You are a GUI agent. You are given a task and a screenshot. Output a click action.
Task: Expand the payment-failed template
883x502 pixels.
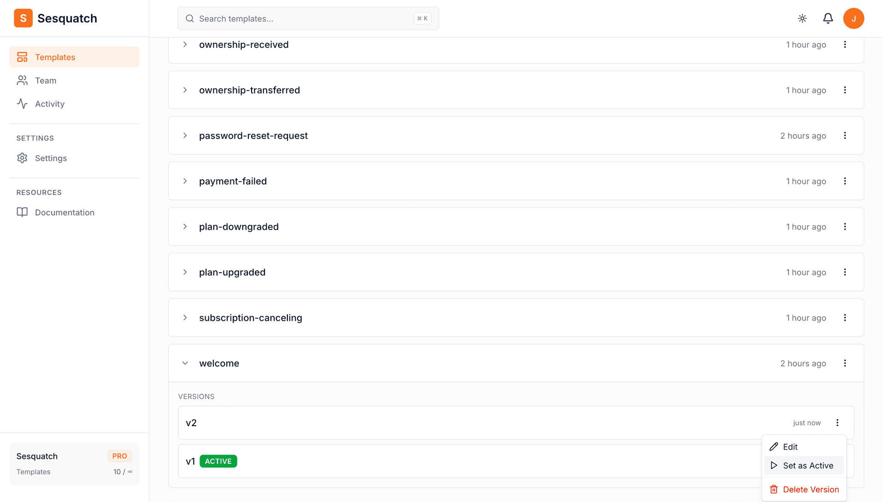coord(185,181)
